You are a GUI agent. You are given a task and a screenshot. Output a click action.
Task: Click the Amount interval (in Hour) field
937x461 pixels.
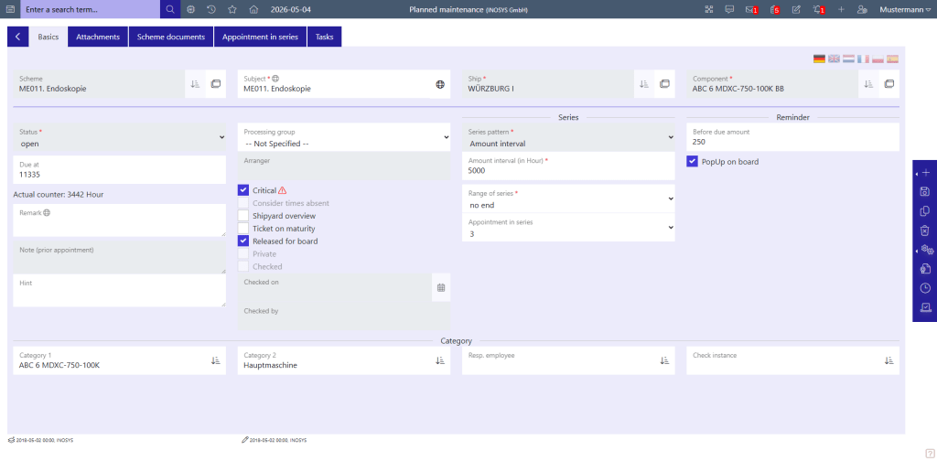tap(568, 166)
